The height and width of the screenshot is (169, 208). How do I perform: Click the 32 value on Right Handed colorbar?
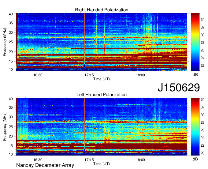click(202, 27)
